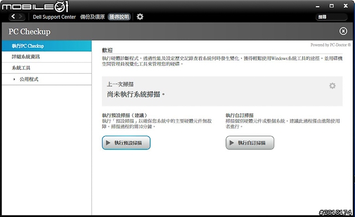Close the PC Checkup panel with circled X
355x217 pixels.
pos(343,31)
